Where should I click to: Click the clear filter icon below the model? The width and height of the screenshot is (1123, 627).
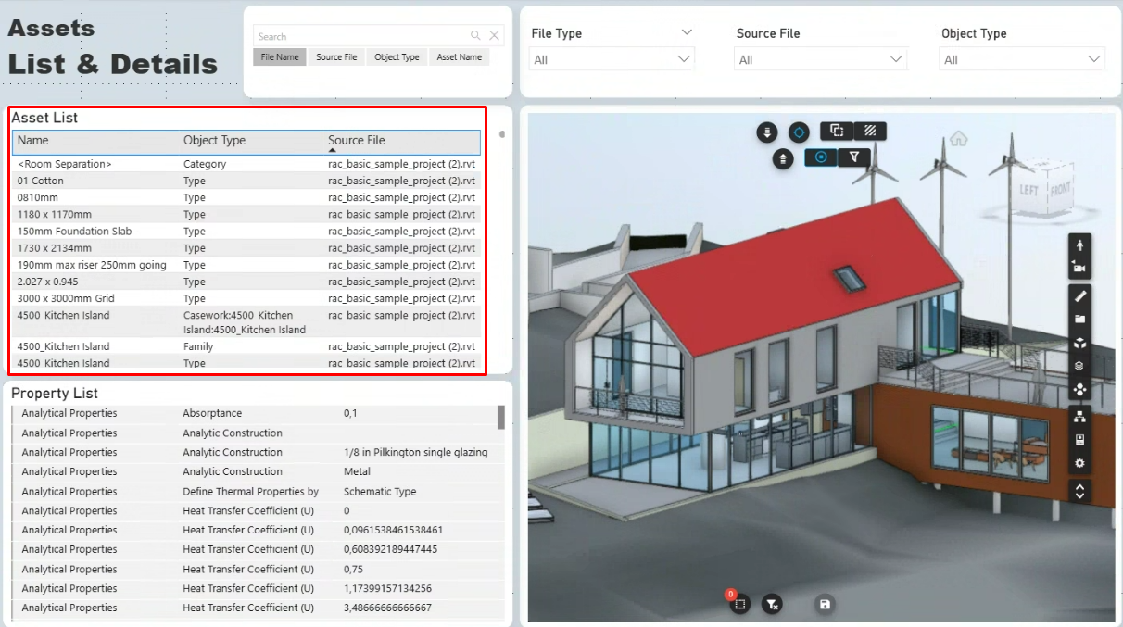click(772, 604)
